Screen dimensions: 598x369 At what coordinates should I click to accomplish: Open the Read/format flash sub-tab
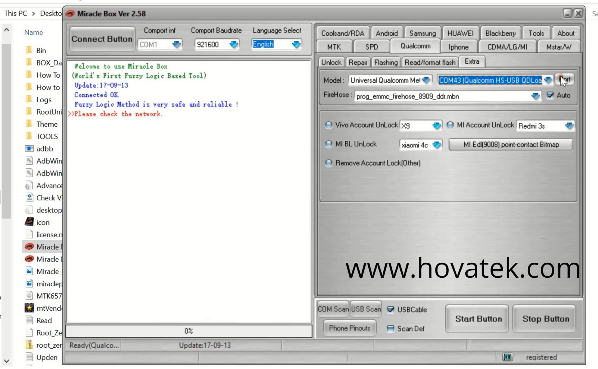430,63
